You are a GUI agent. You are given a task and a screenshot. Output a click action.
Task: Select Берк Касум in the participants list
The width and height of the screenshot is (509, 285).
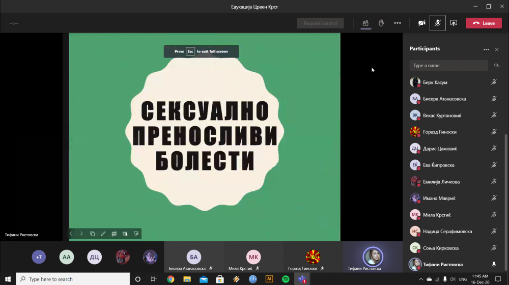coord(435,82)
